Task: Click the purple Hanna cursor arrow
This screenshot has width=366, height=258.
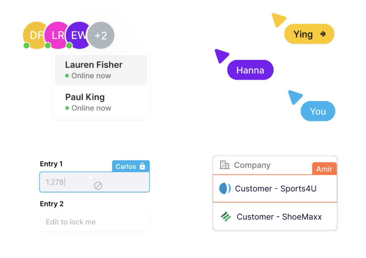Action: click(221, 55)
